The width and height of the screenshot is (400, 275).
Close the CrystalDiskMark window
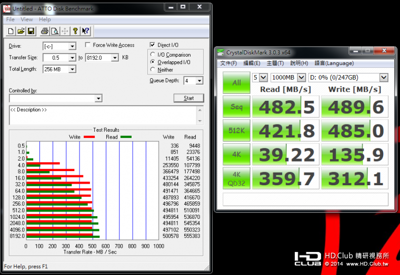click(x=384, y=50)
